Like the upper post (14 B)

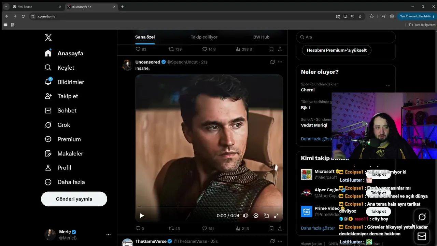coord(209,49)
